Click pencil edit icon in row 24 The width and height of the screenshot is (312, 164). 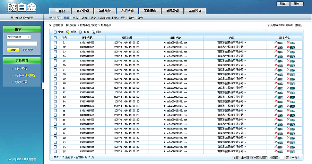tap(276, 147)
